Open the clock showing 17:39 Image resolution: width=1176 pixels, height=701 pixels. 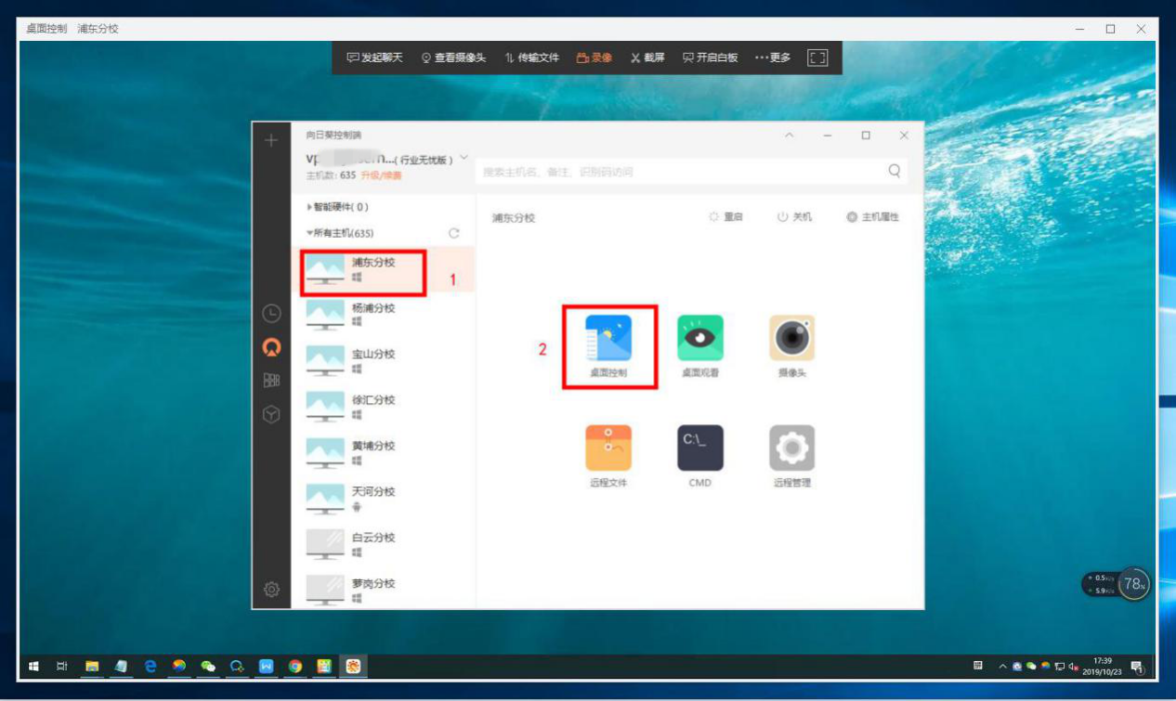[x=1102, y=666]
